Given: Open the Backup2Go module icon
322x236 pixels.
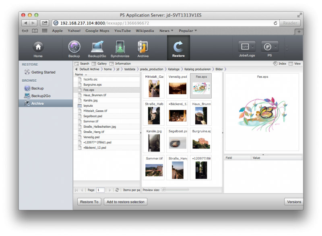Looking at the screenshot, I should coord(97,49).
